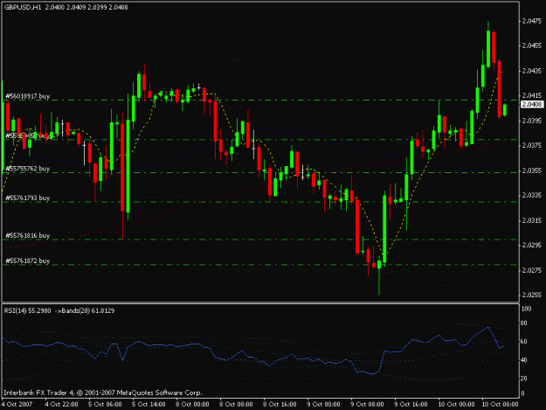
Task: Click the 2.0395 price scale label
Action: coord(532,121)
